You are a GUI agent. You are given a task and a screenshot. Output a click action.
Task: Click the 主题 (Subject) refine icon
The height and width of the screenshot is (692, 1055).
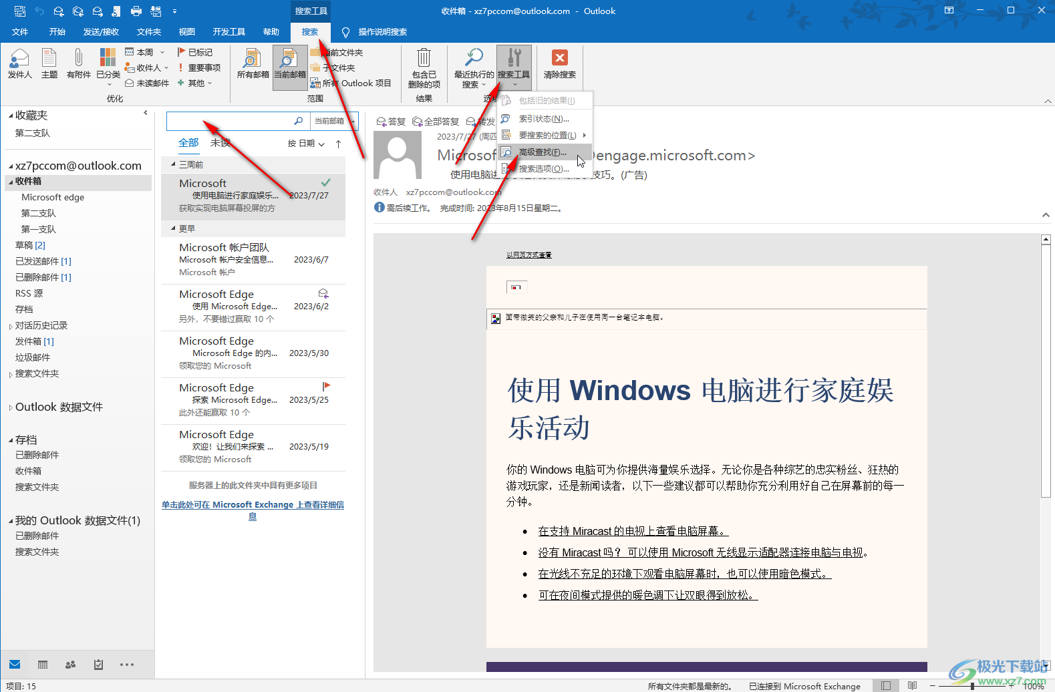[49, 64]
